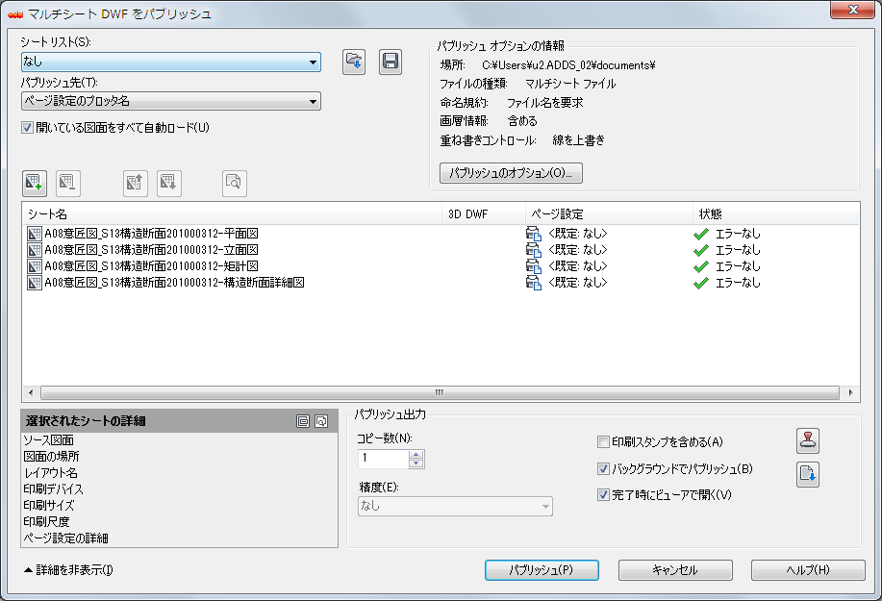Image resolution: width=882 pixels, height=601 pixels.
Task: Toggle 開いている図面をすべて自動ロード checkbox
Action: tap(27, 128)
